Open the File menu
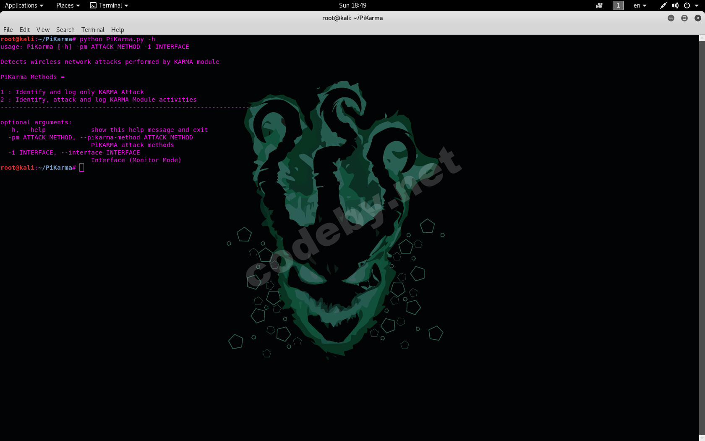705x441 pixels. (8, 30)
